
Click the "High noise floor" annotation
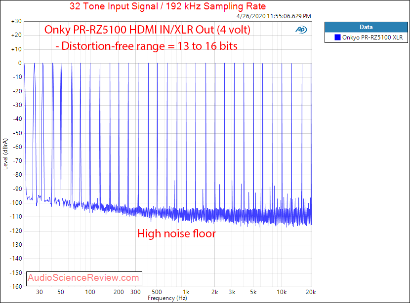coord(177,233)
